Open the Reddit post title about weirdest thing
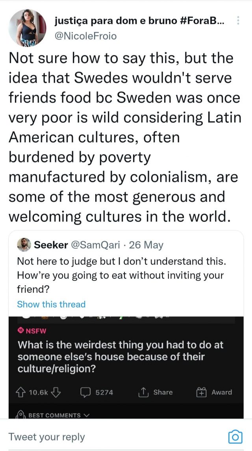 120,357
